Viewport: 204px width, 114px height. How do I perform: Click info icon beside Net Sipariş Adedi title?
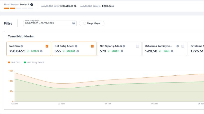[124, 46]
